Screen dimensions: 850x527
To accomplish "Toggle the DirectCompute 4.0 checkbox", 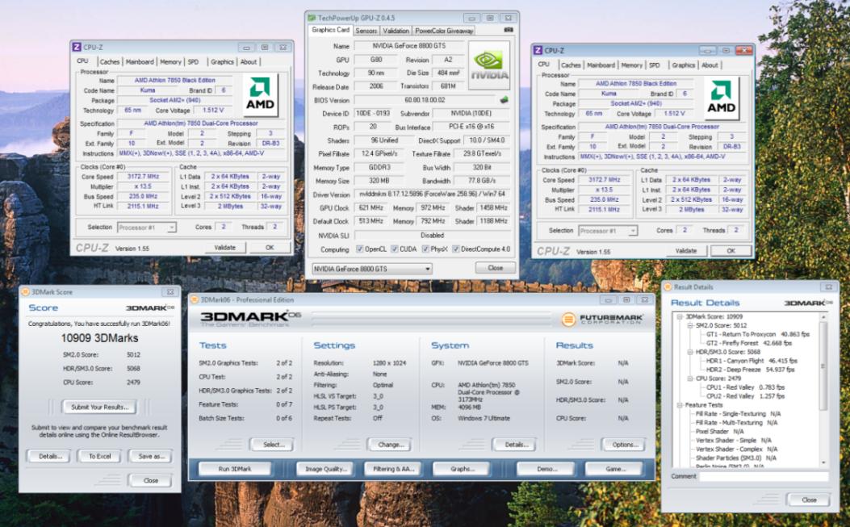I will pyautogui.click(x=456, y=249).
